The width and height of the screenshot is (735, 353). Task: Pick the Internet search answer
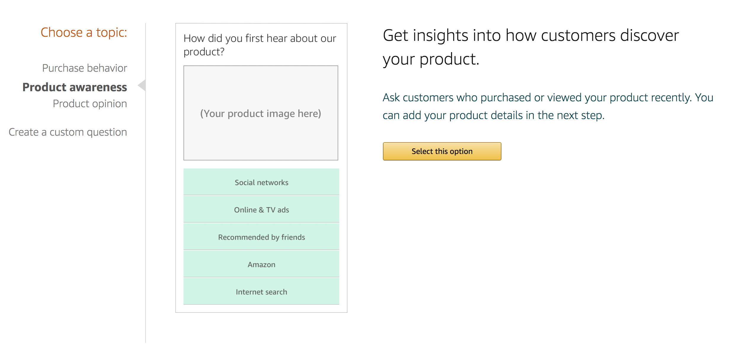(261, 291)
